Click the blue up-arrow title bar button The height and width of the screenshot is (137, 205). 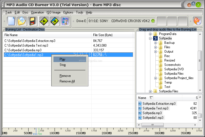(x=193, y=4)
